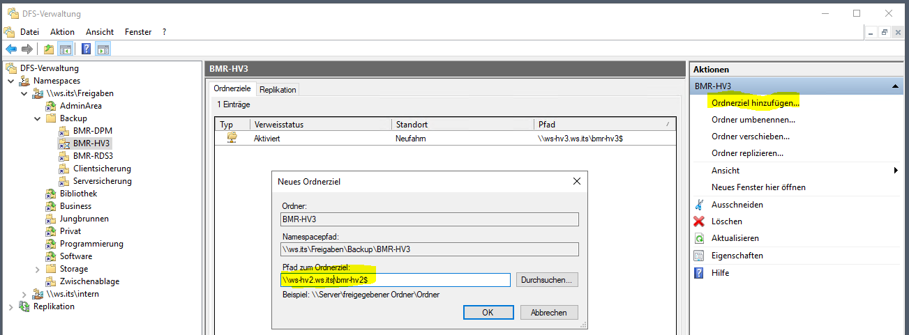Click the Up one level toolbar icon
909x335 pixels.
click(48, 49)
